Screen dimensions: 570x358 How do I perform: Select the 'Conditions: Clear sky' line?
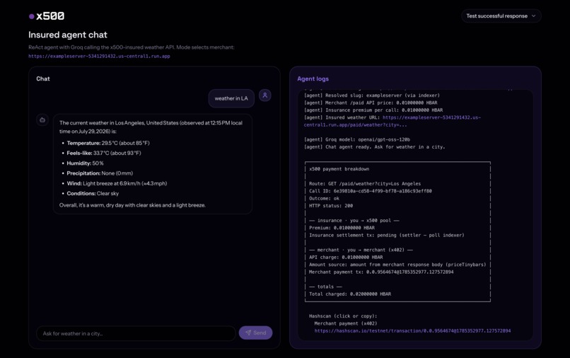93,194
